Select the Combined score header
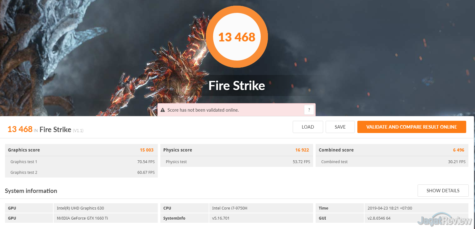475x229 pixels. [392, 150]
